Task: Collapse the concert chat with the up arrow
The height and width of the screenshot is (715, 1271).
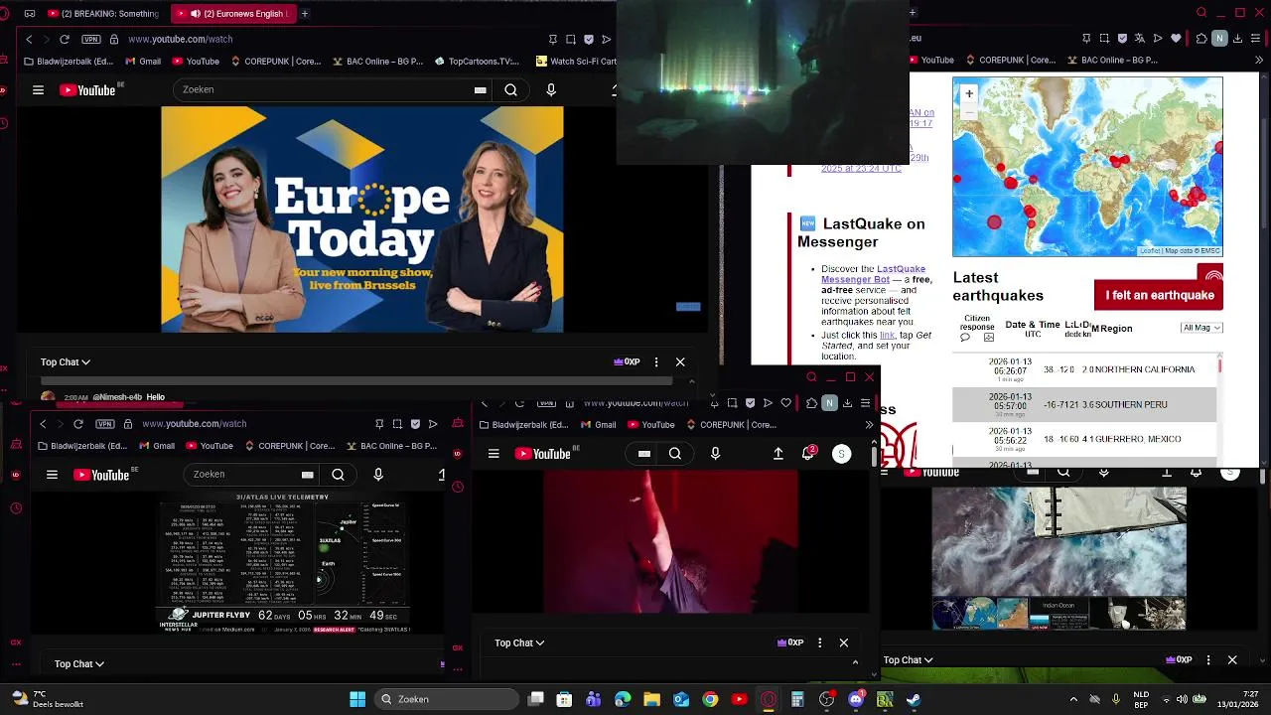Action: (x=855, y=662)
